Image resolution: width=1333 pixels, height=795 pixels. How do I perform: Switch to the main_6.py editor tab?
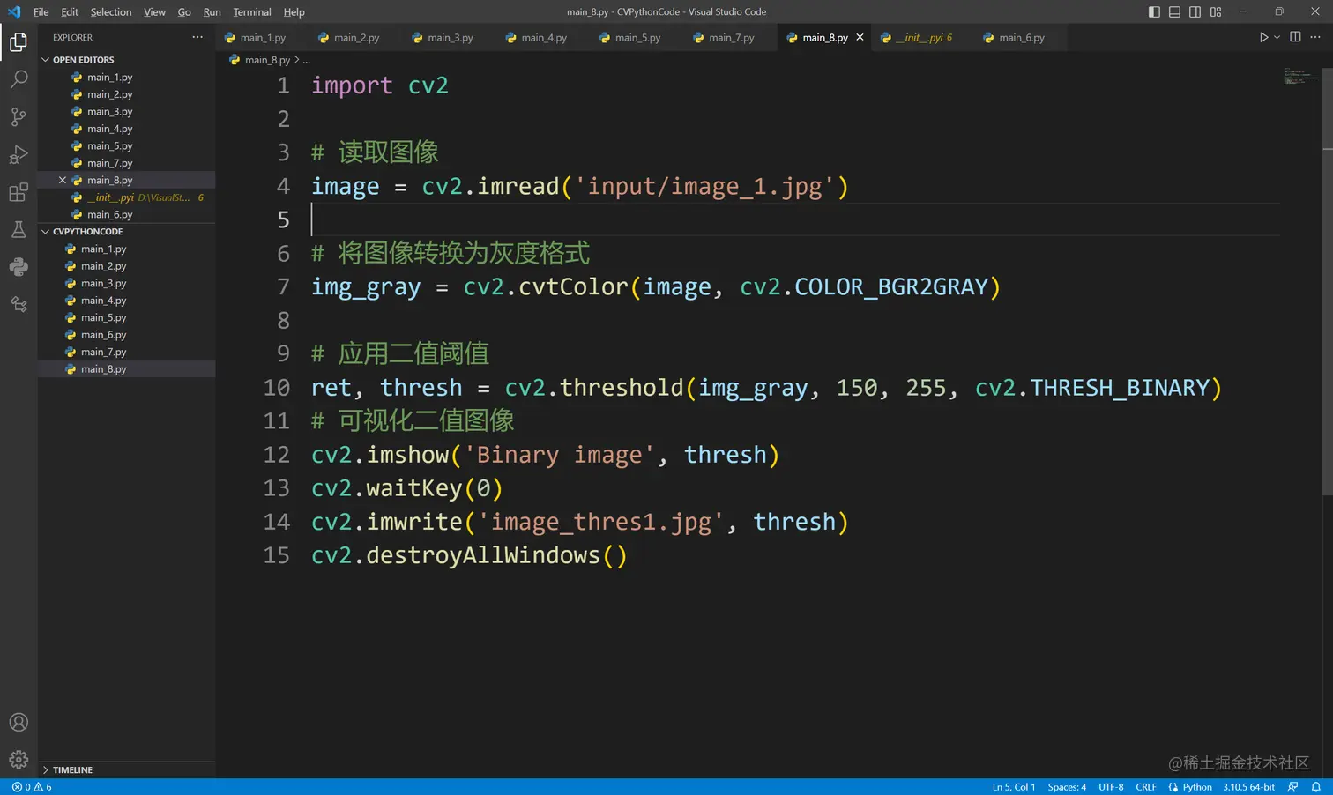pyautogui.click(x=1021, y=38)
